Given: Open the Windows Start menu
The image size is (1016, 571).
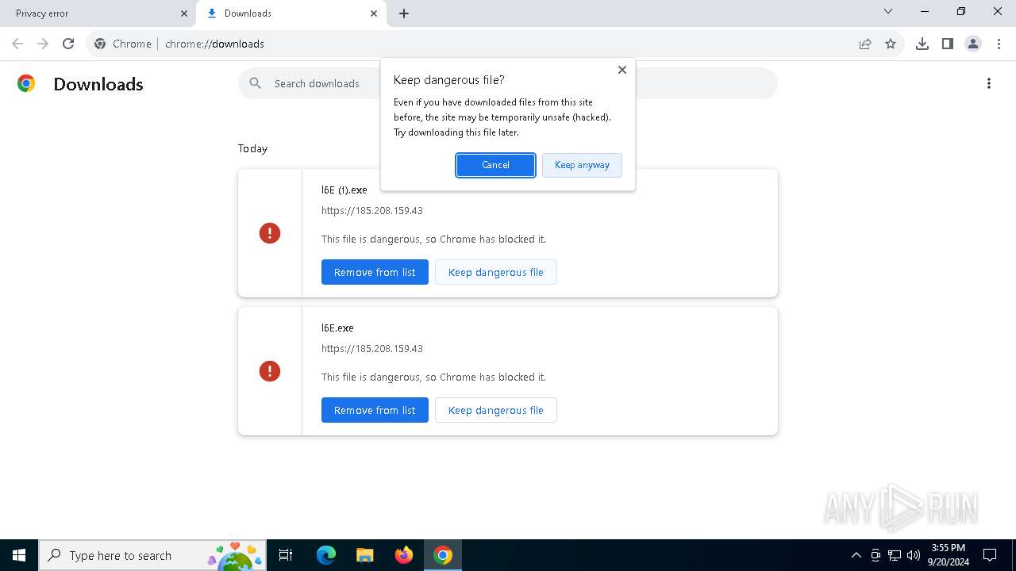Looking at the screenshot, I should point(19,555).
